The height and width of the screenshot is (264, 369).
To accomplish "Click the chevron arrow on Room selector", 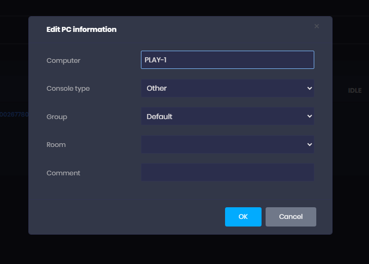I will 310,144.
